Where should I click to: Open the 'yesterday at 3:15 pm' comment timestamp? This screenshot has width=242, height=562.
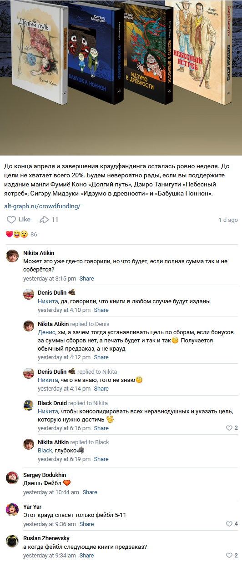click(50, 279)
